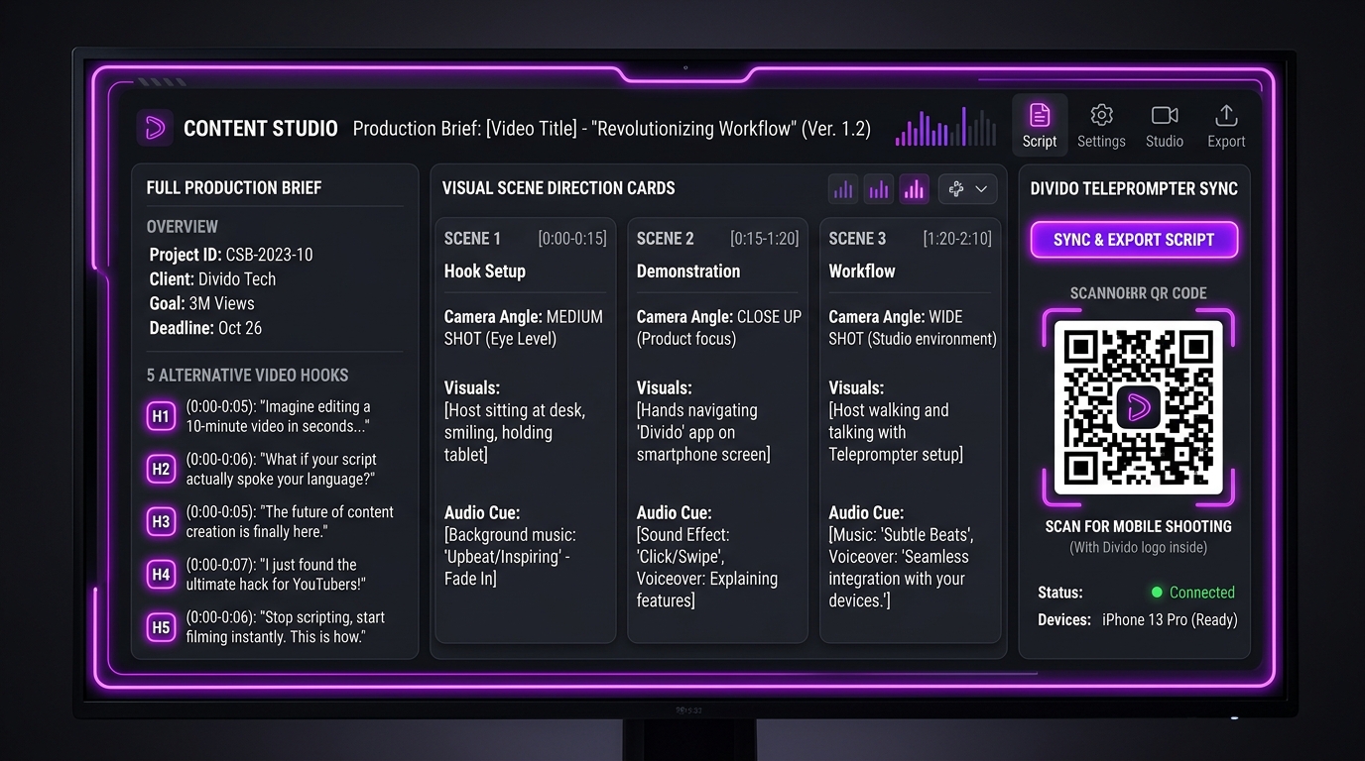
Task: Click the Scene 3 "Workflow" title
Action: pyautogui.click(x=862, y=271)
